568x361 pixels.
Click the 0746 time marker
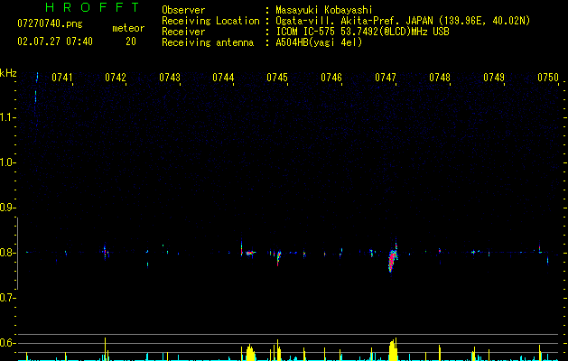point(331,78)
